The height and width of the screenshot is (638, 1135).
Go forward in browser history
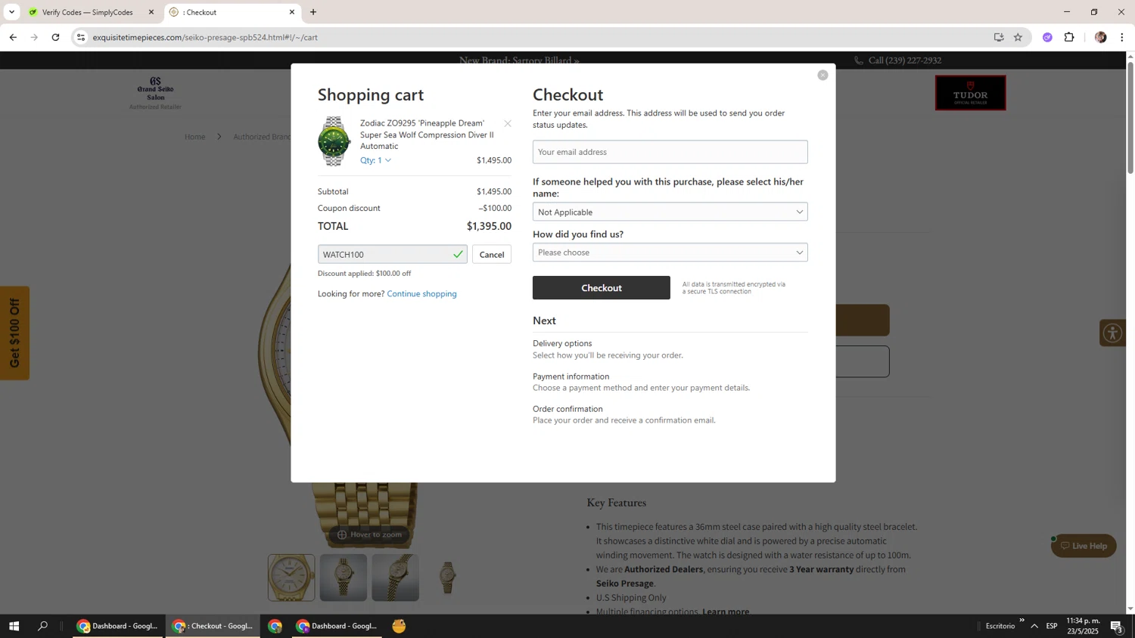pyautogui.click(x=34, y=37)
